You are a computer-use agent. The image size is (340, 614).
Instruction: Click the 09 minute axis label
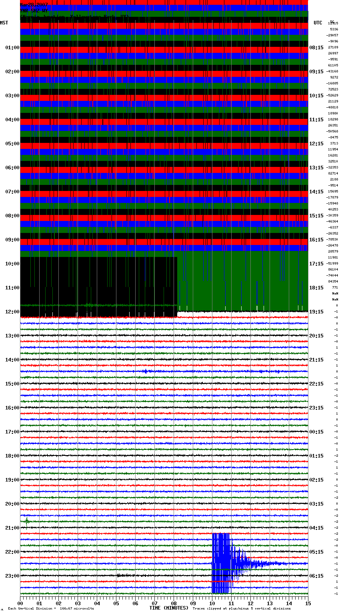click(x=193, y=603)
